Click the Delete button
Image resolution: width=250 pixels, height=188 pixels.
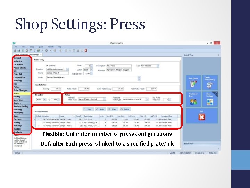pyautogui.click(x=125, y=109)
